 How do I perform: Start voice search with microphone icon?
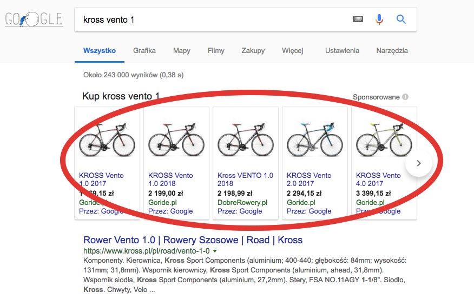(379, 19)
